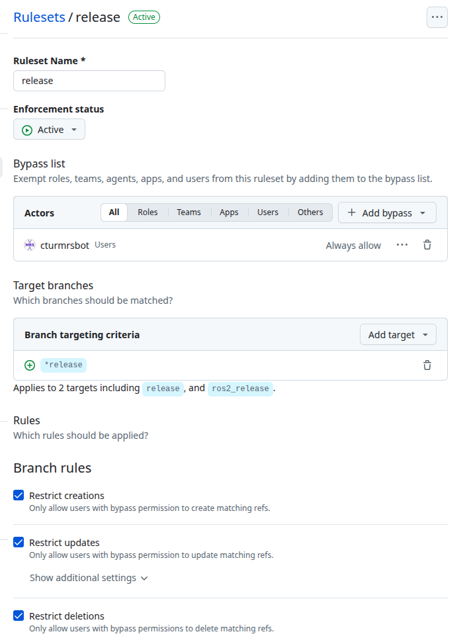The width and height of the screenshot is (463, 644).
Task: Click the Restrict creations label
Action: pyautogui.click(x=67, y=496)
